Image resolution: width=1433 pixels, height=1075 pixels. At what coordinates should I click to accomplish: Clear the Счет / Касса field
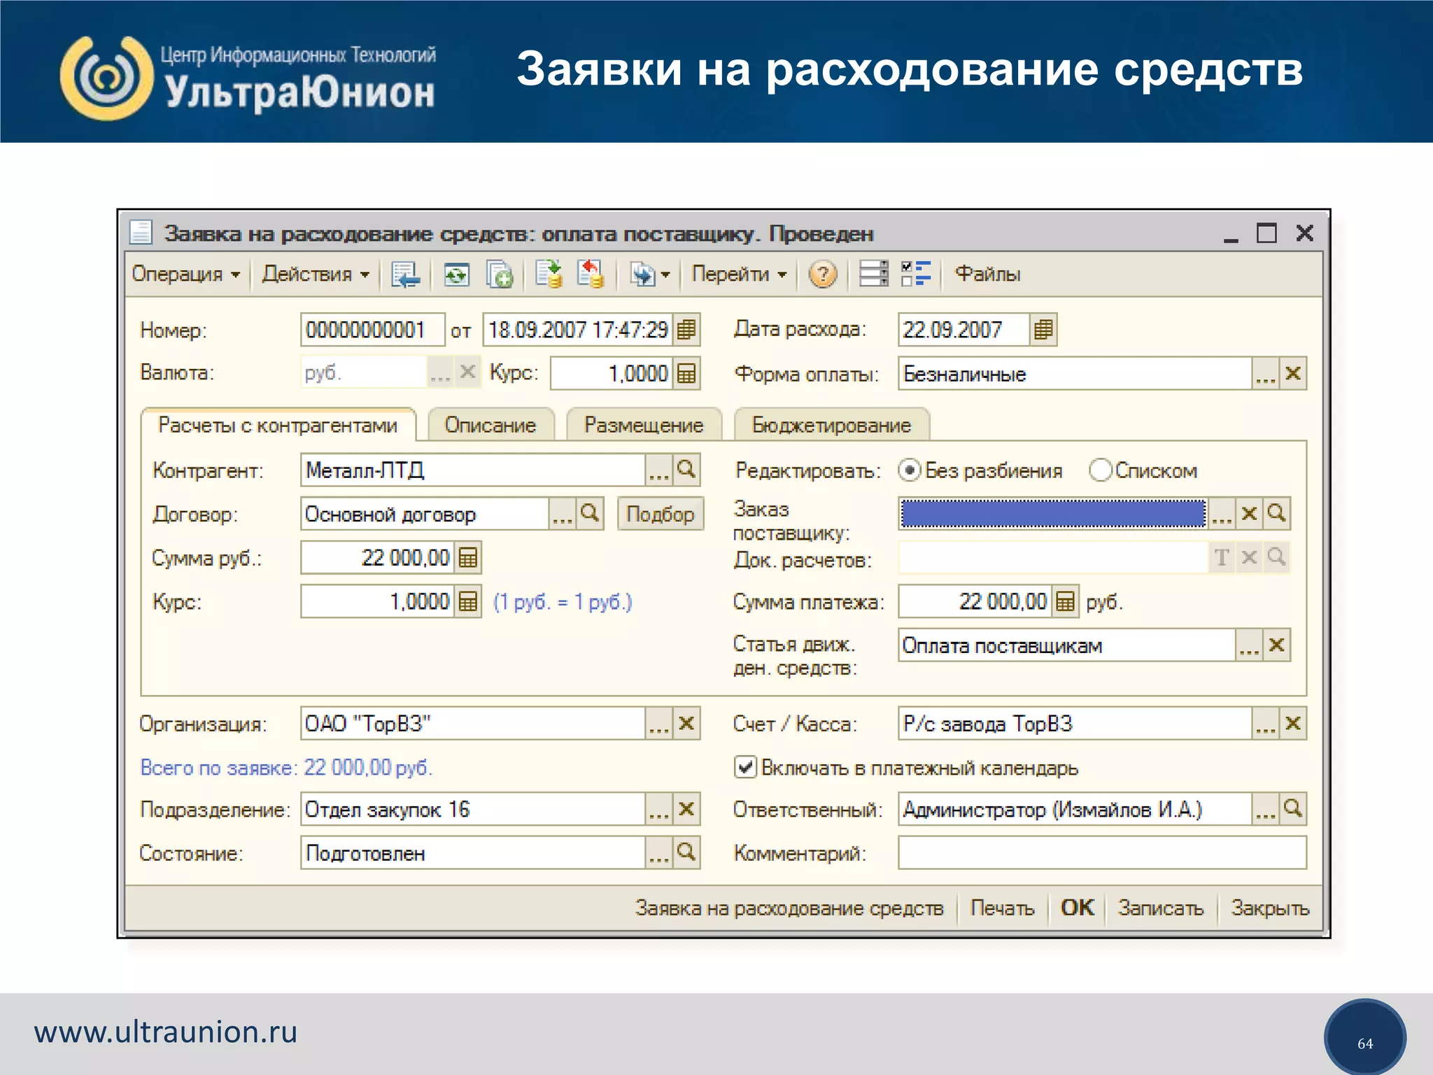coord(1293,724)
